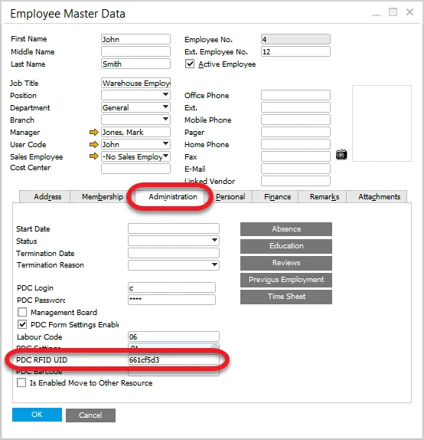Click the PDC Login field
This screenshot has width=424, height=440.
point(171,287)
